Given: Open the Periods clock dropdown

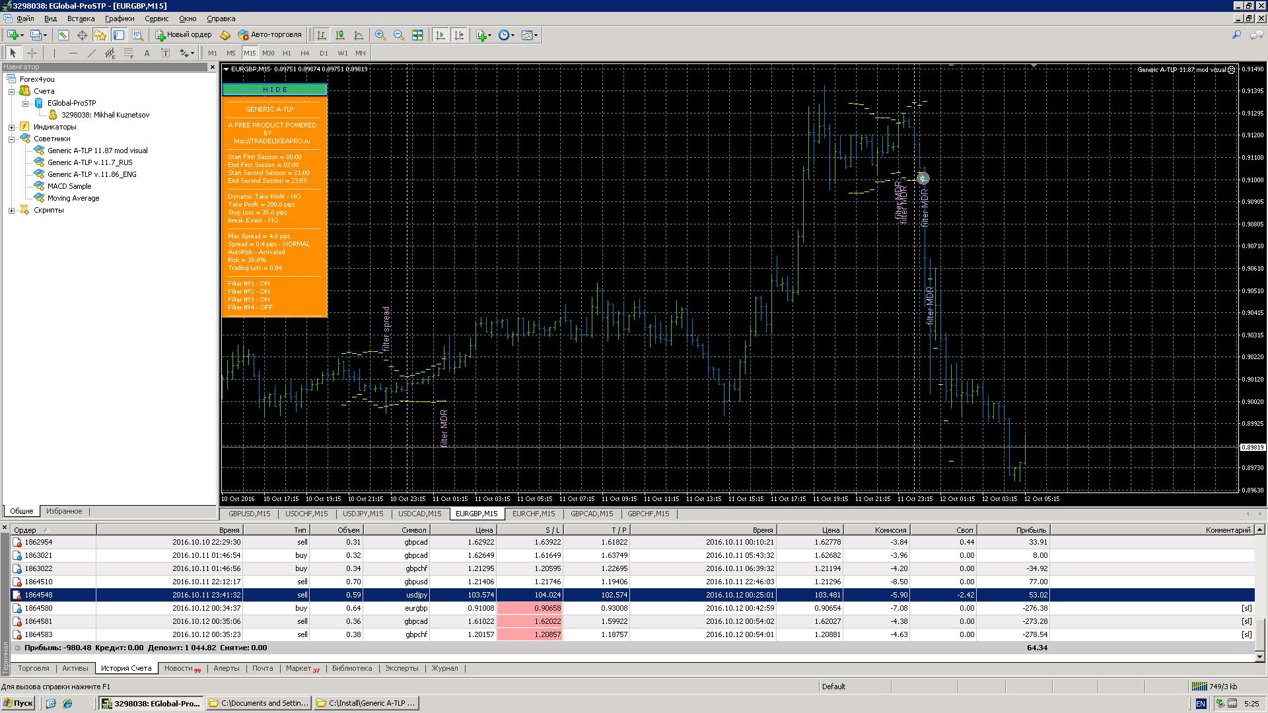Looking at the screenshot, I should [506, 35].
